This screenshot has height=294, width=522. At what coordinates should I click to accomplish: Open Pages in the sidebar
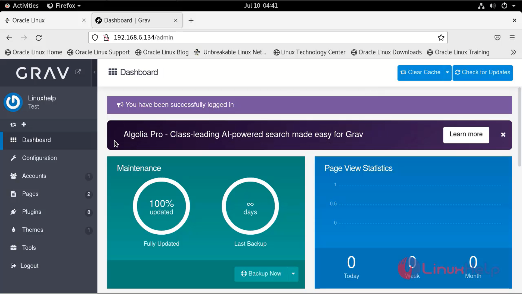[x=49, y=194]
